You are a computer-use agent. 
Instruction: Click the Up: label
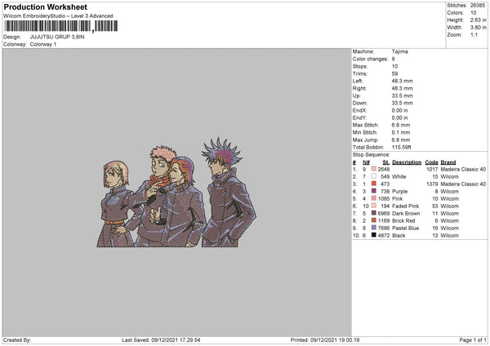pos(357,95)
